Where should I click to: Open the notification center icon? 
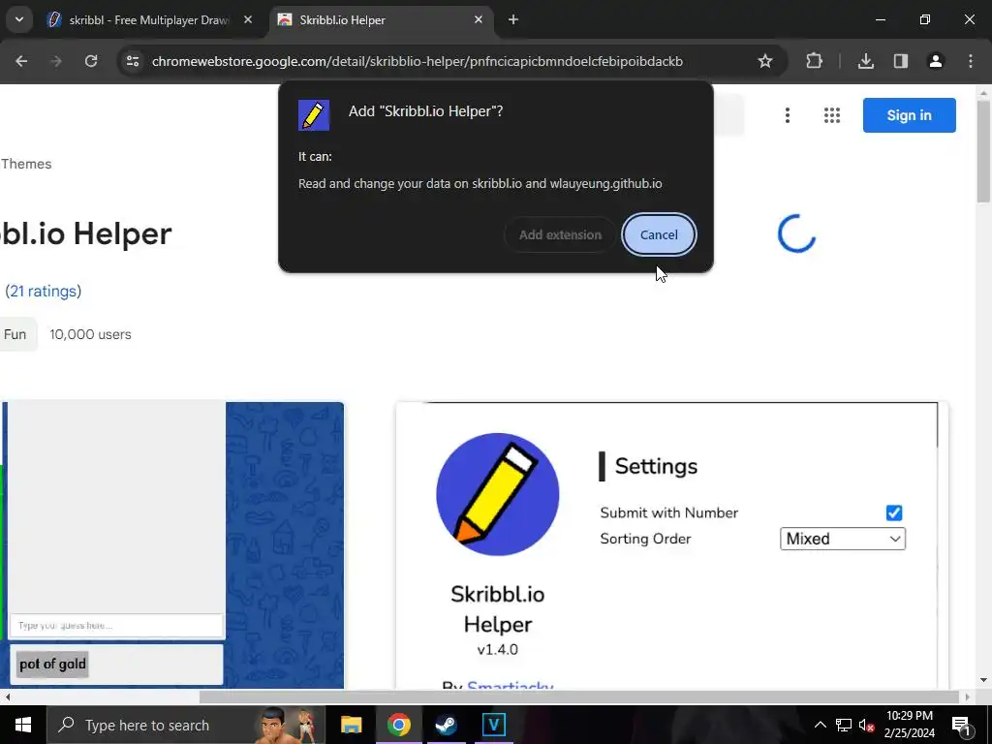click(x=961, y=725)
